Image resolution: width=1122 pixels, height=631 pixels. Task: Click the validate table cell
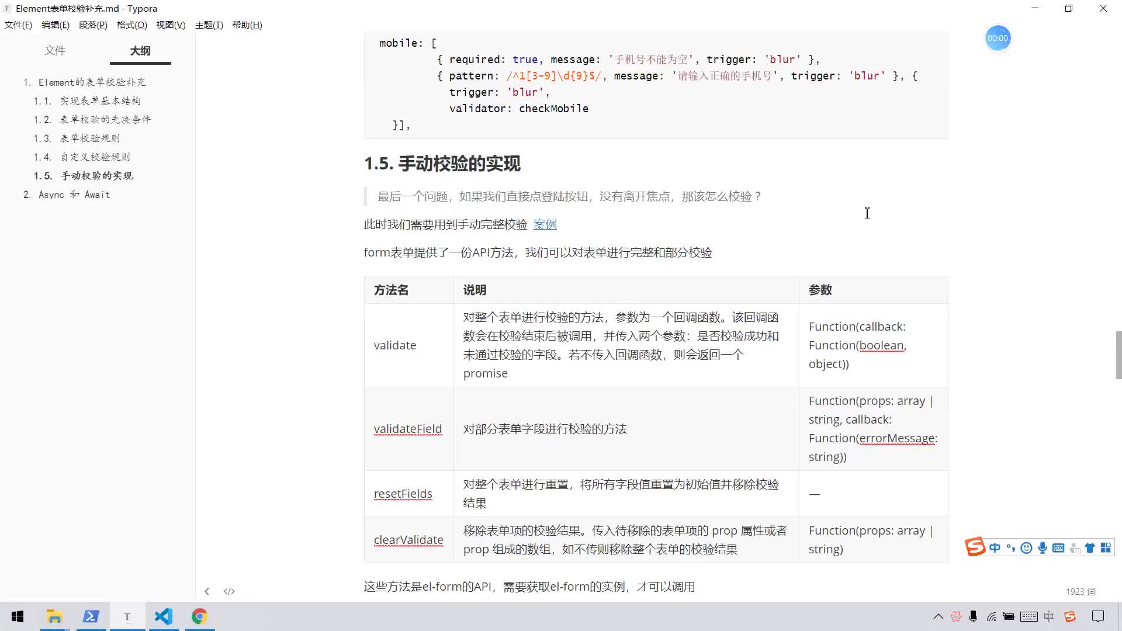click(408, 345)
